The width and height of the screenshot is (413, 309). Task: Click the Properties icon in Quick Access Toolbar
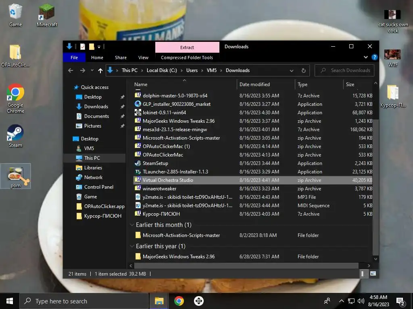point(82,47)
